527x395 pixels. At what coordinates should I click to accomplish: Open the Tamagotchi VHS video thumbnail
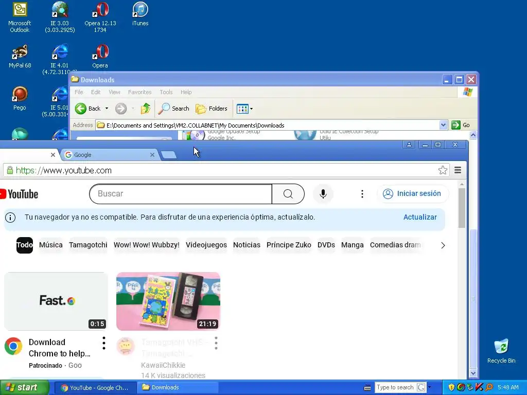click(168, 301)
